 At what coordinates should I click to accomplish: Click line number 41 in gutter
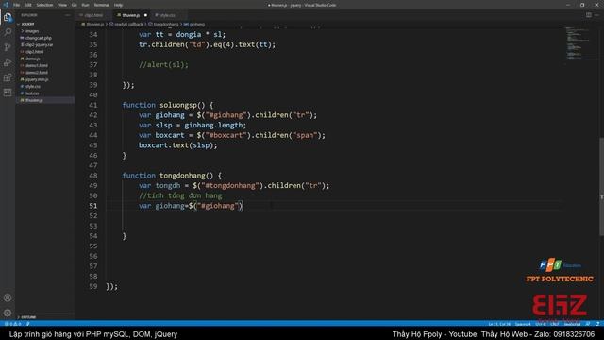93,105
